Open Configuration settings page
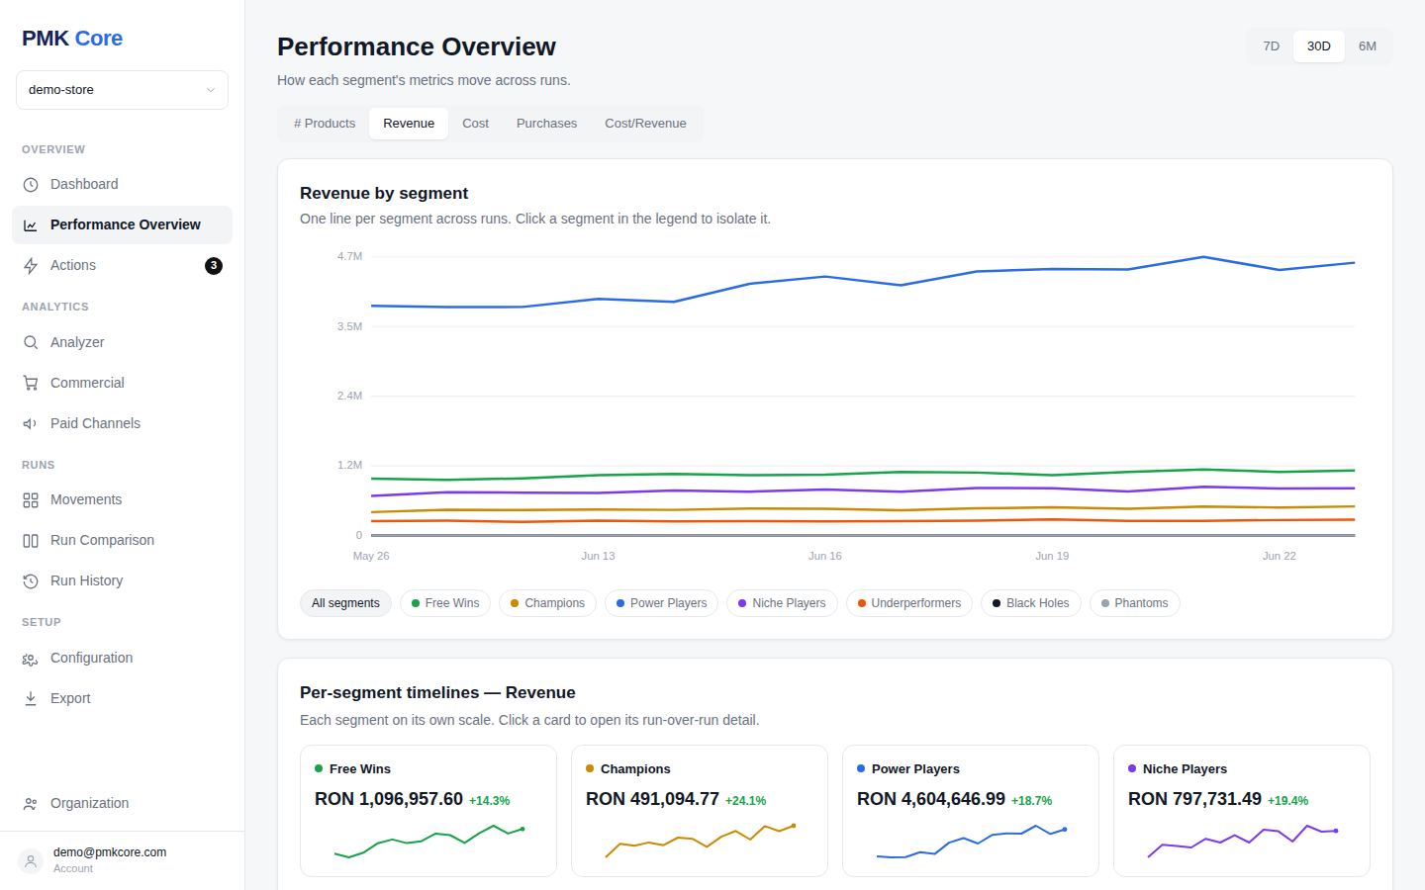The height and width of the screenshot is (890, 1425). click(122, 659)
